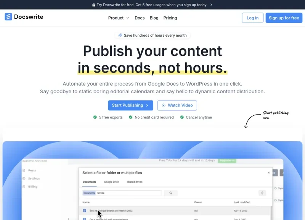Sort by the Owner column header
Viewport: 305px width, 220px height.
point(198,202)
